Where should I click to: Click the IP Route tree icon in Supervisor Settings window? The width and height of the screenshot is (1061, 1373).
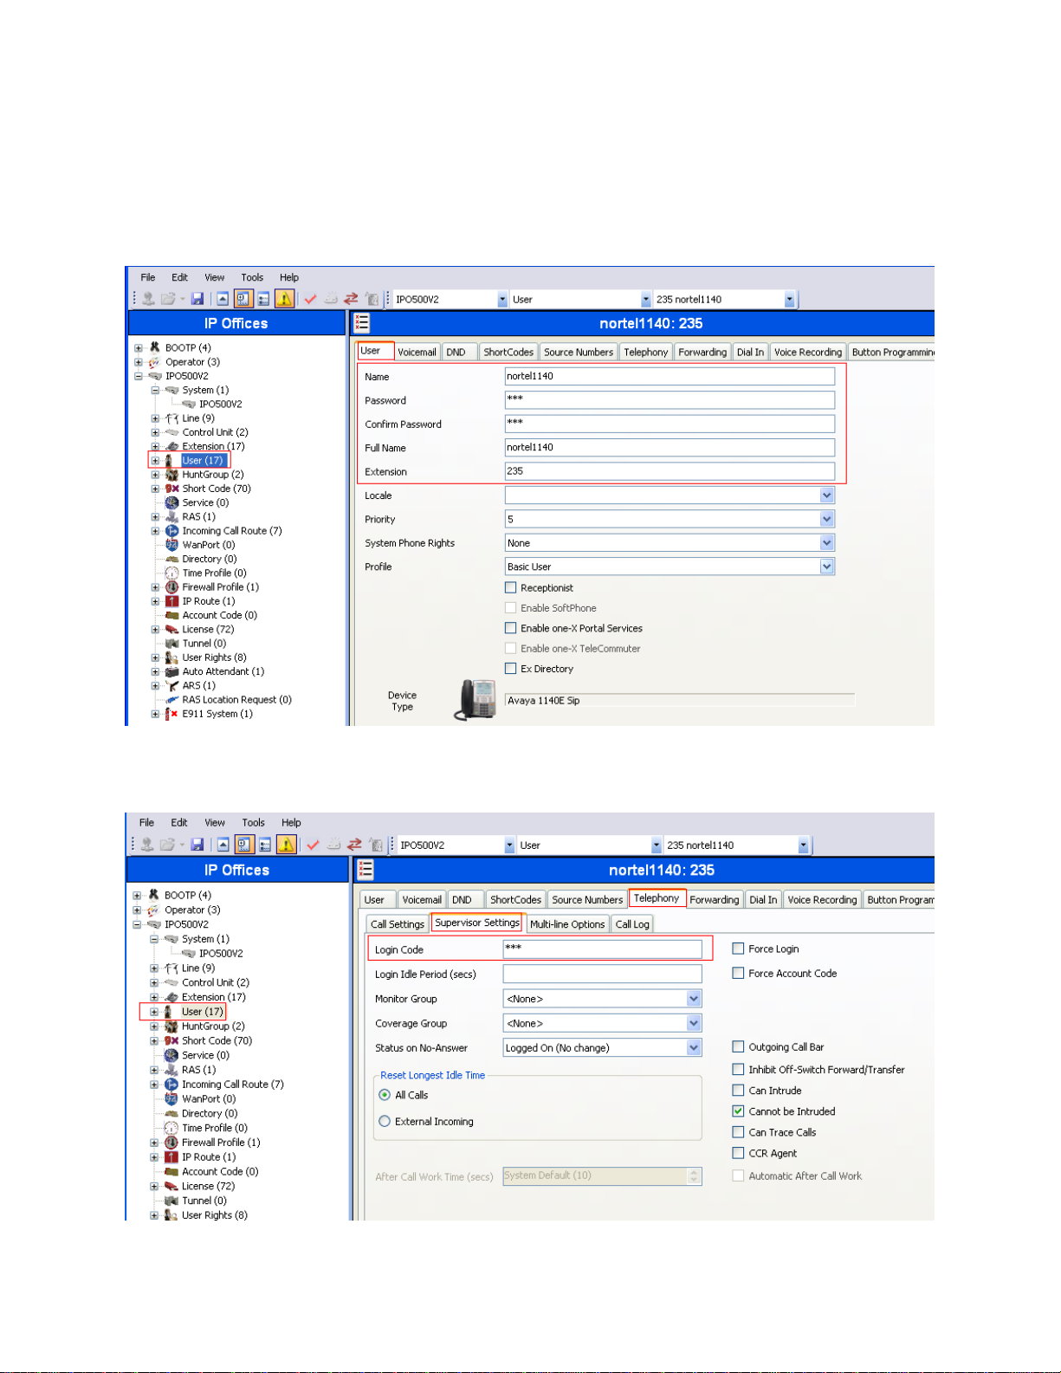coord(171,1157)
